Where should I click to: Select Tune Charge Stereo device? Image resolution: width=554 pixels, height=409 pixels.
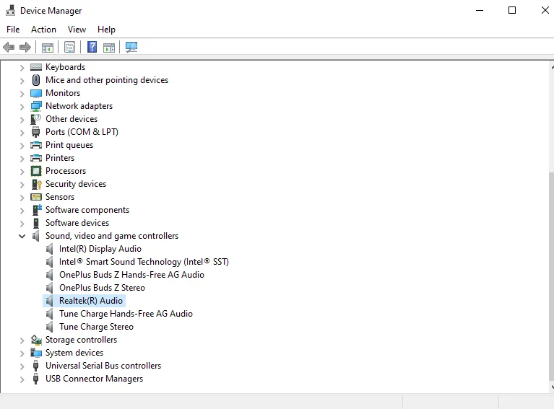pyautogui.click(x=97, y=327)
